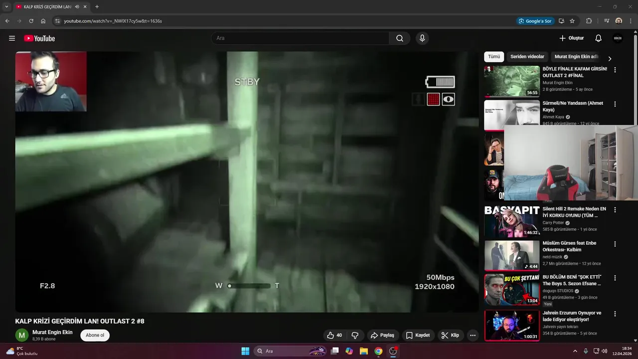This screenshot has width=638, height=359.
Task: Open File Explorer from the taskbar
Action: click(x=364, y=351)
